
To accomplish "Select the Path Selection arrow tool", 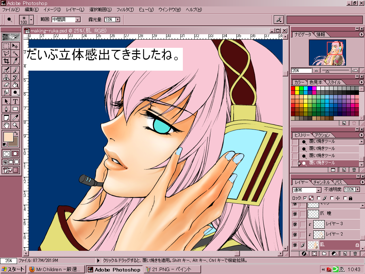I will coord(6,101).
